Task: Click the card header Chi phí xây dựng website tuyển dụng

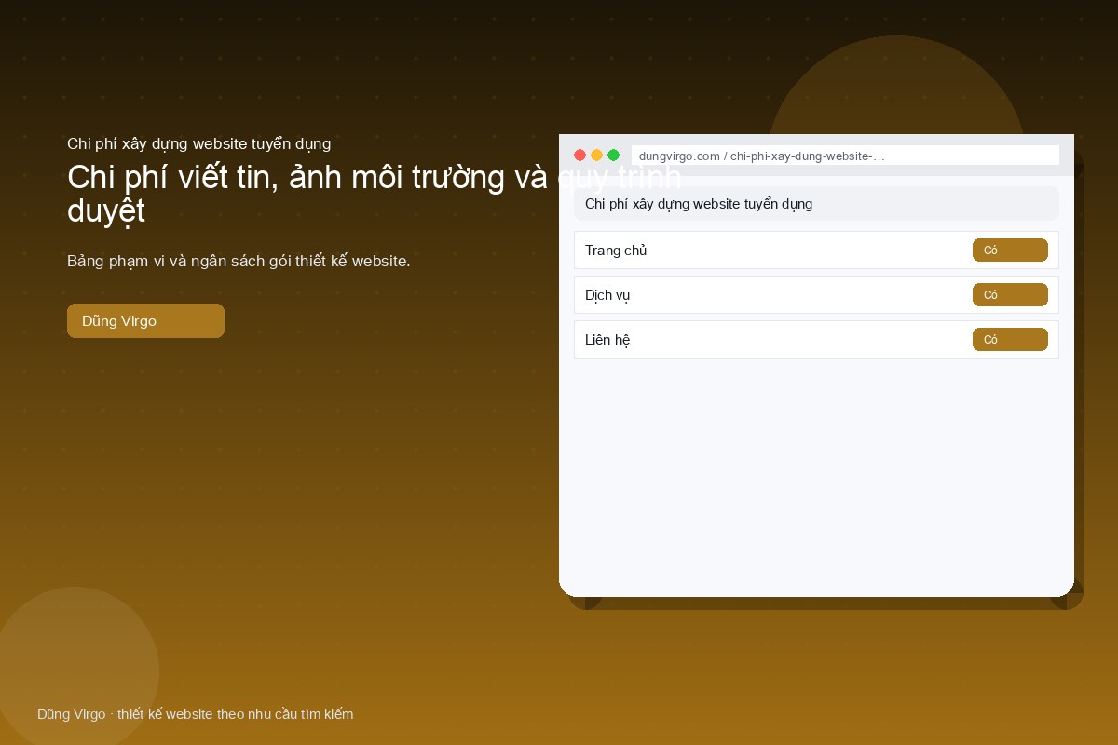Action: (816, 203)
